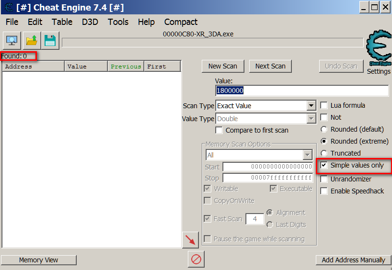This screenshot has width=392, height=270.
Task: Click the Value input field
Action: pos(302,90)
